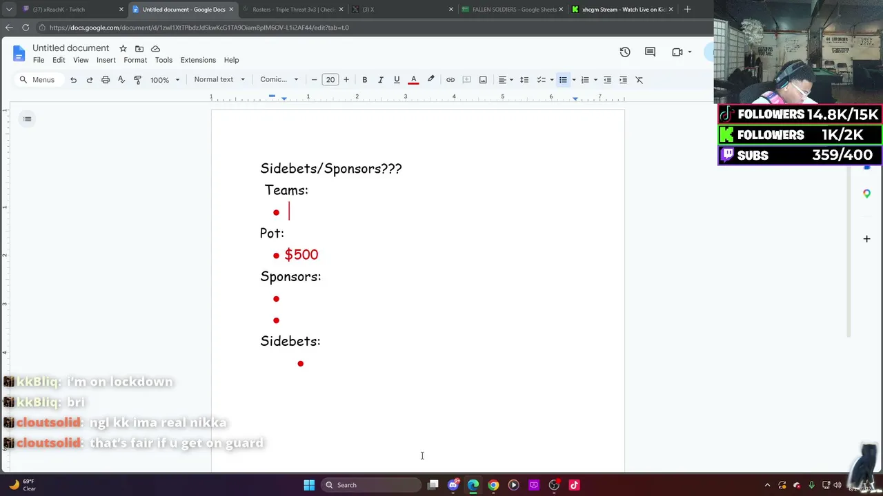Click the Join a call camera icon
The width and height of the screenshot is (883, 496).
(x=677, y=52)
